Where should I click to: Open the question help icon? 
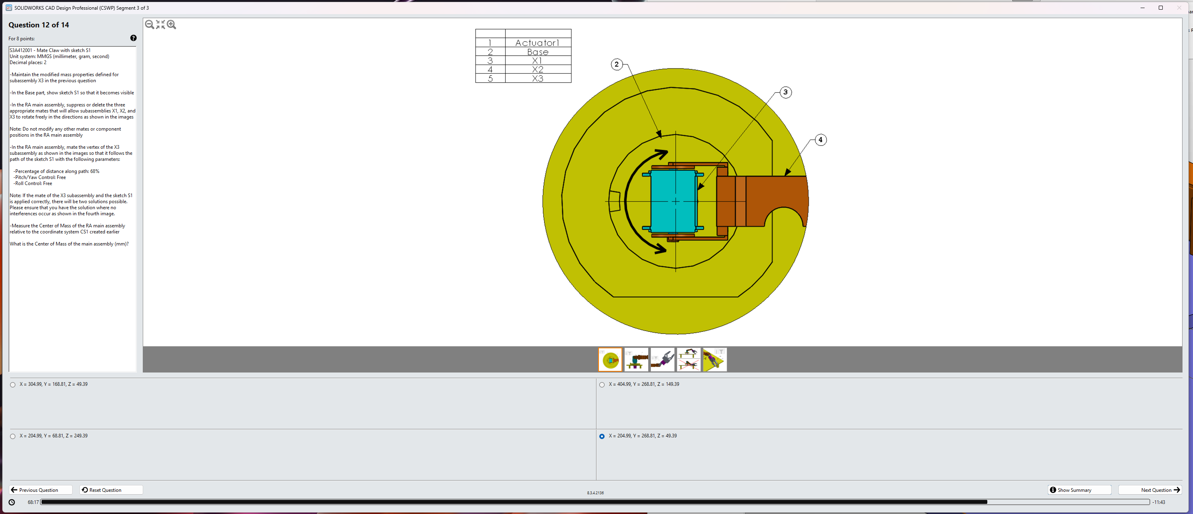pyautogui.click(x=133, y=38)
